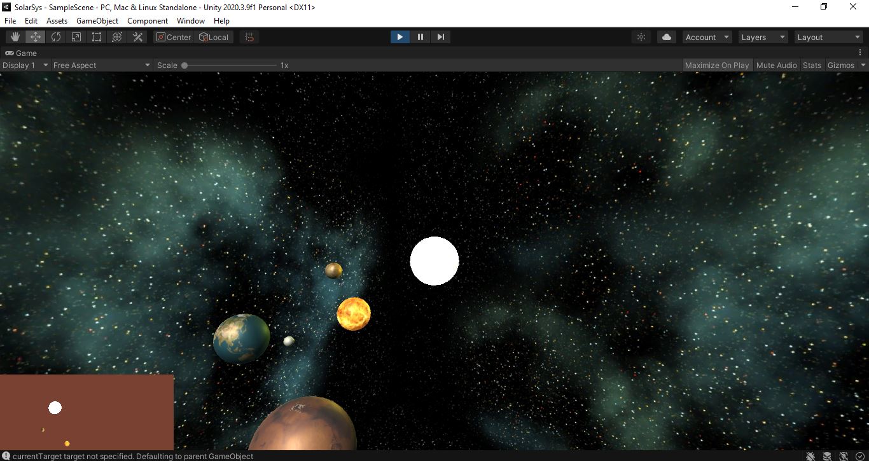Click the auto-generate lighting status icon

[844, 456]
